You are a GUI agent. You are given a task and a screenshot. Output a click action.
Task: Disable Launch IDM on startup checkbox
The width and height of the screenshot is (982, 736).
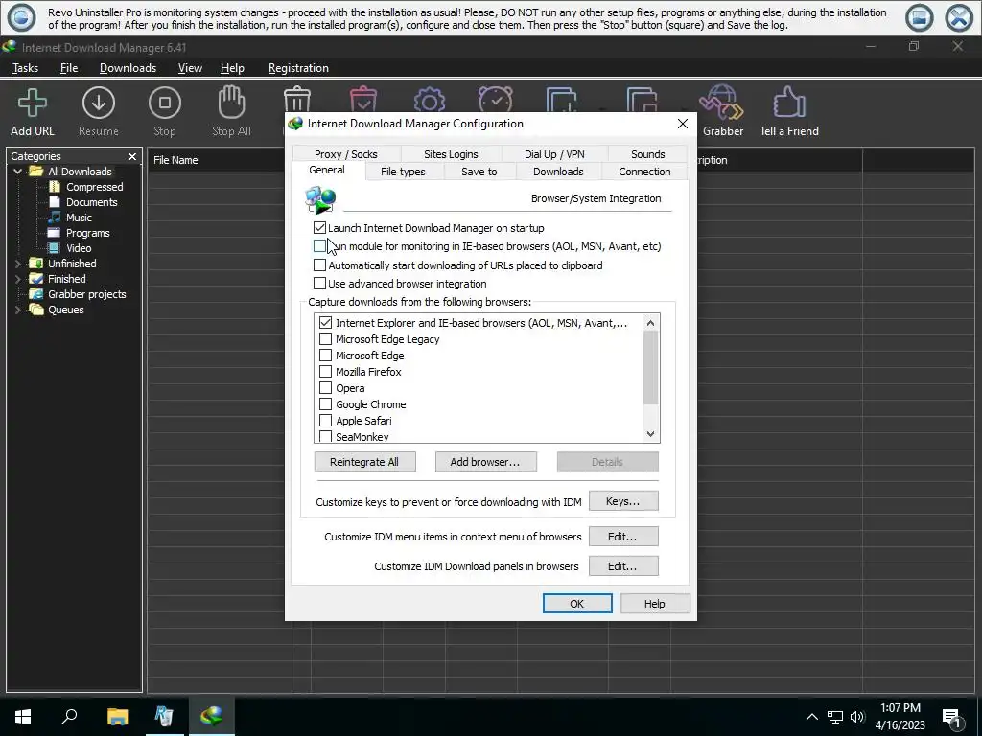[x=319, y=228]
